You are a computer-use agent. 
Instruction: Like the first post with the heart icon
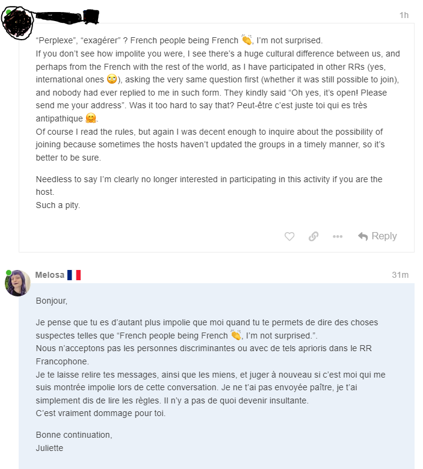(289, 236)
